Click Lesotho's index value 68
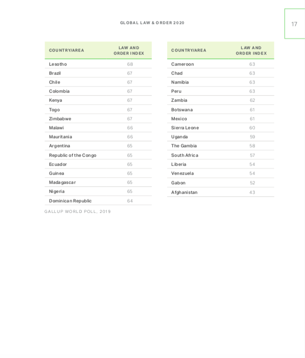Image resolution: width=305 pixels, height=358 pixels. 130,64
